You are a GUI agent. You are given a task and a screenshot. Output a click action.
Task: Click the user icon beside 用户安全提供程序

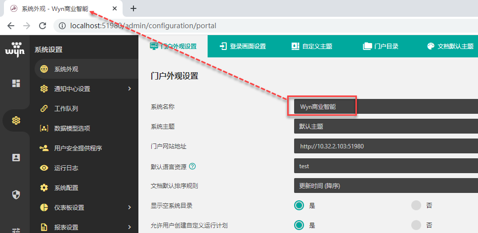44,148
